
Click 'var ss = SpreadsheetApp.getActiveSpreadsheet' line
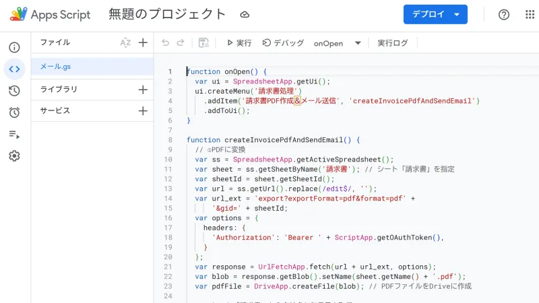tap(294, 160)
